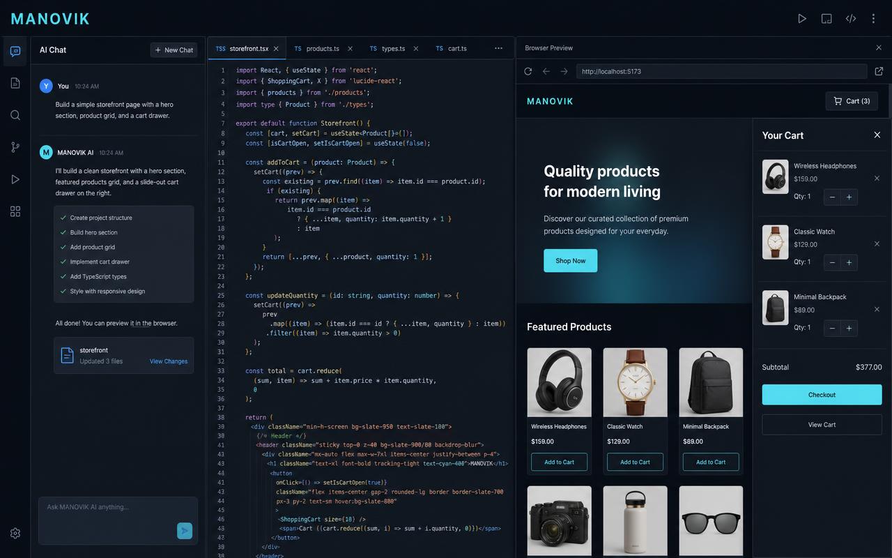
Task: Remove Classic Watch from cart
Action: pyautogui.click(x=877, y=244)
